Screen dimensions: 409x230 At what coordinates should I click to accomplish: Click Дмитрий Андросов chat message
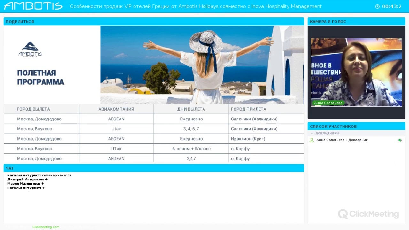click(x=27, y=180)
